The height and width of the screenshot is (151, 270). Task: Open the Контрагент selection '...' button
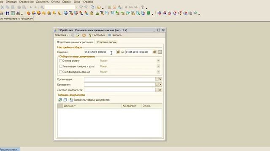[157, 85]
